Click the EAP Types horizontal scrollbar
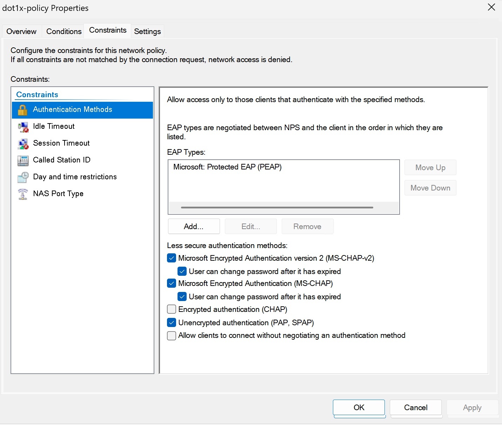This screenshot has width=502, height=427. 277,207
